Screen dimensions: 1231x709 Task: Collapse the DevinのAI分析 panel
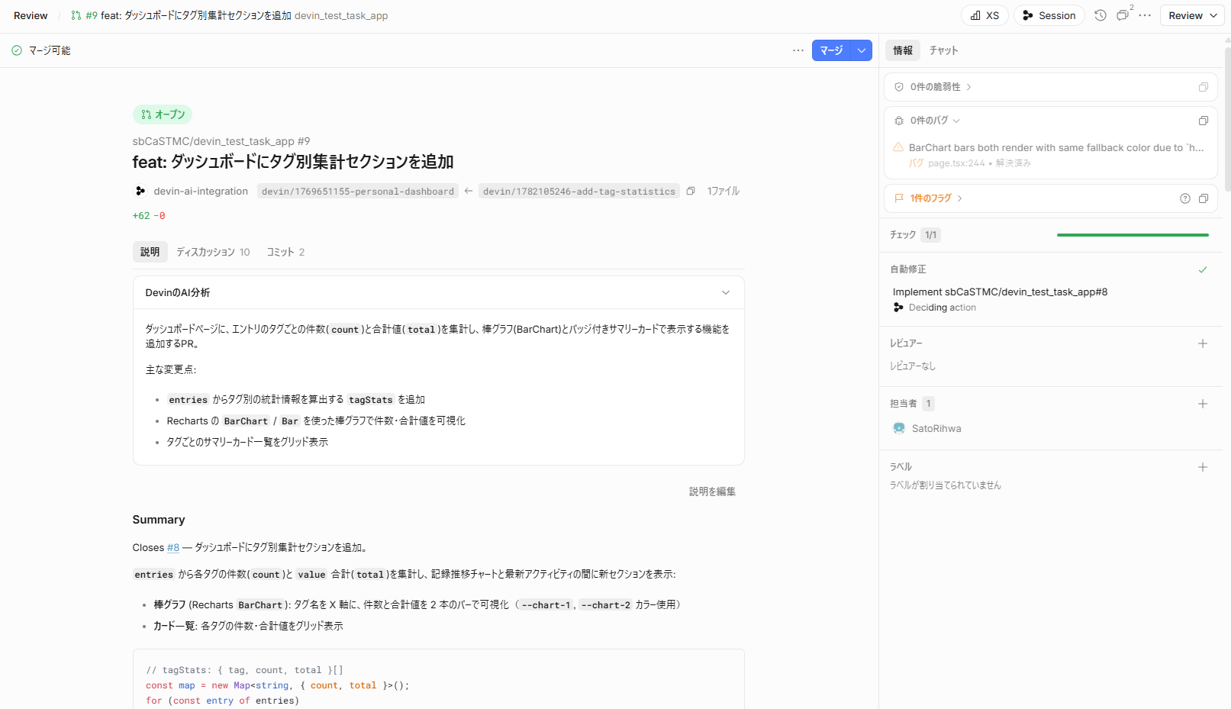coord(726,292)
